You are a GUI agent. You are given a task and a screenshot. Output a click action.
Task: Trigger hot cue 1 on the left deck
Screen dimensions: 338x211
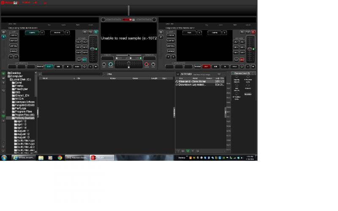[x=79, y=42]
